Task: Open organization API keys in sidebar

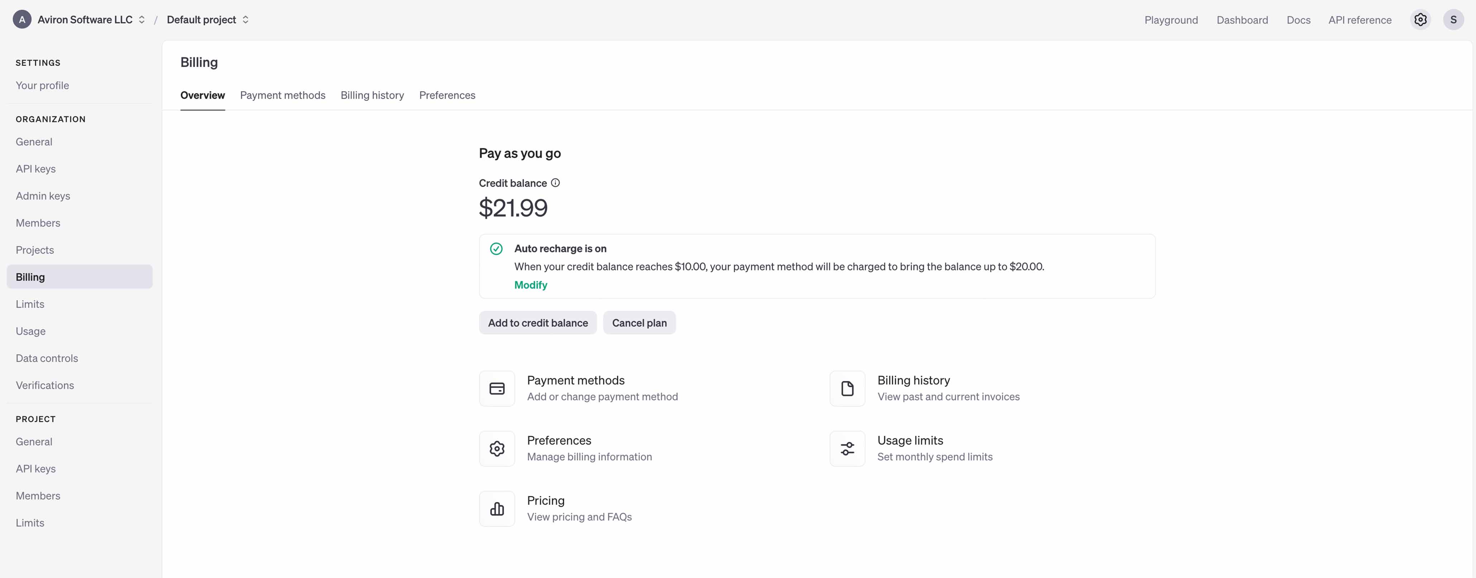Action: [80, 168]
